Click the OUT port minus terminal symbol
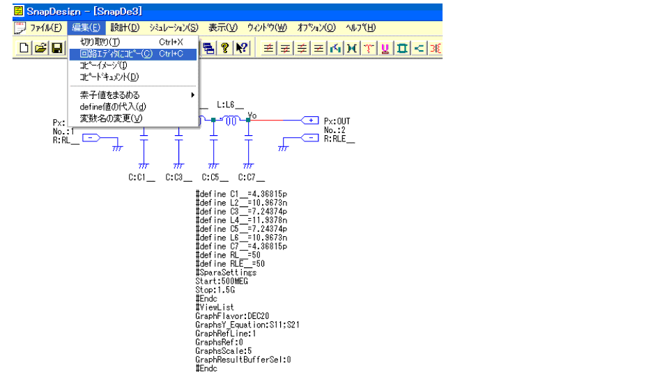Image resolution: width=653 pixels, height=372 pixels. pos(310,138)
